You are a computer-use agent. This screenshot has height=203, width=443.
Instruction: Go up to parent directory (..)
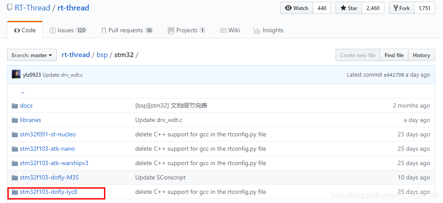(23, 91)
